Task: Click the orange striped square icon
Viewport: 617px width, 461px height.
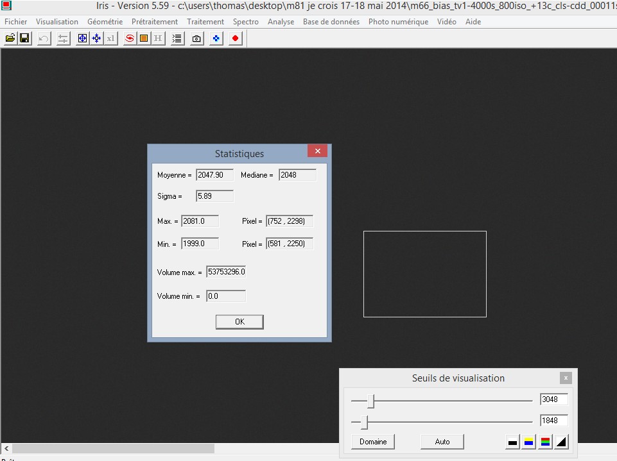Action: click(144, 38)
